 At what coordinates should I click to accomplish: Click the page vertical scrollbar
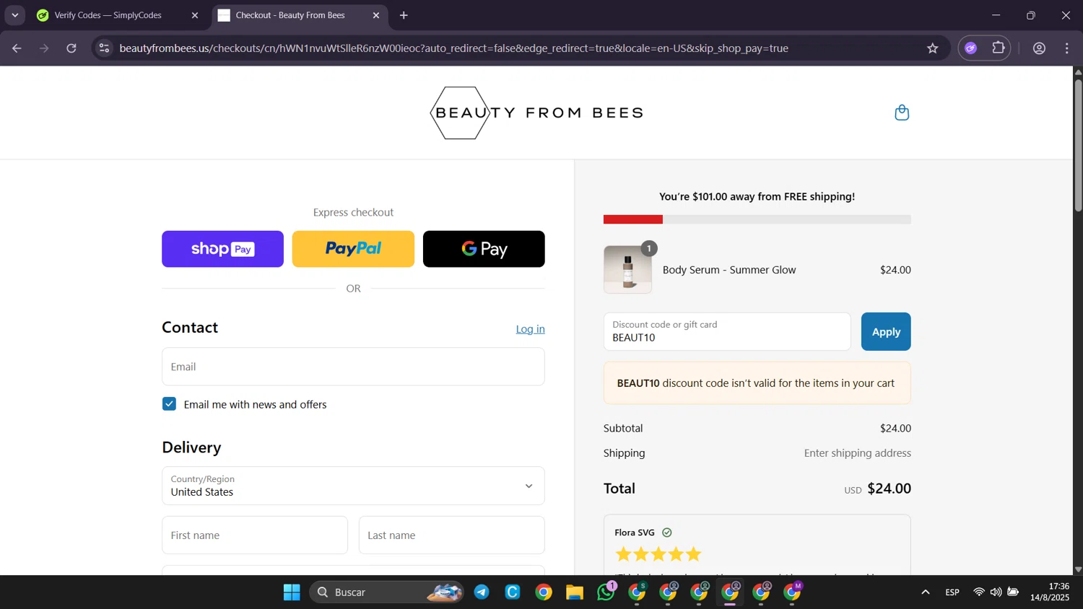click(1078, 144)
